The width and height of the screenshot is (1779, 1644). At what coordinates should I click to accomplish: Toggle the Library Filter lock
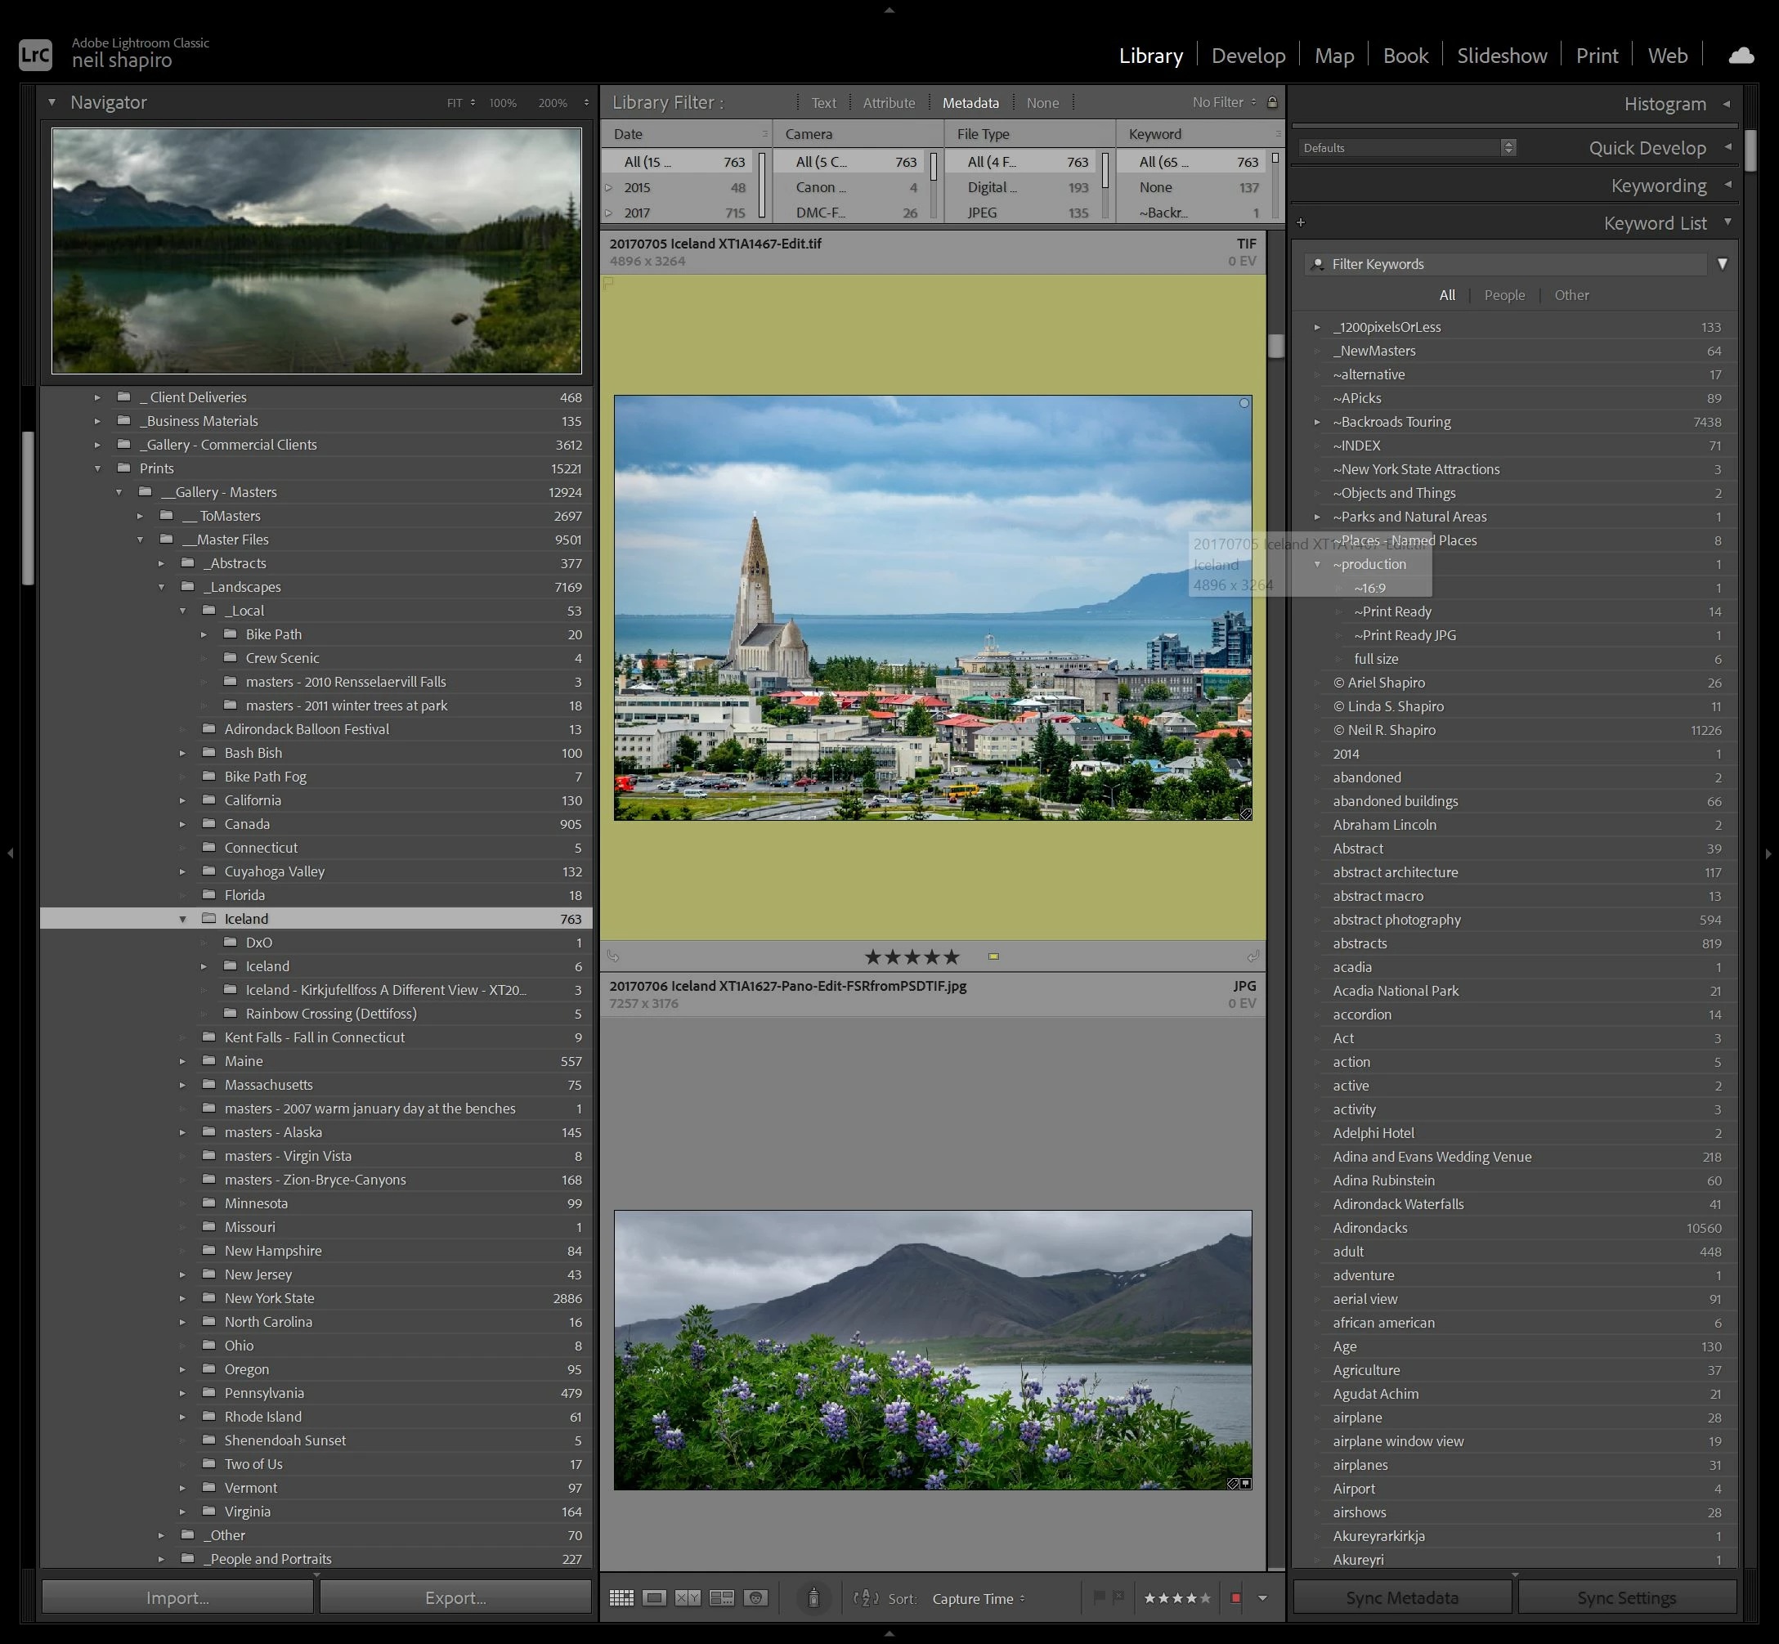click(1272, 102)
